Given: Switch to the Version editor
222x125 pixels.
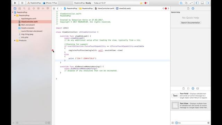Looking at the screenshot, I should coord(191,3).
